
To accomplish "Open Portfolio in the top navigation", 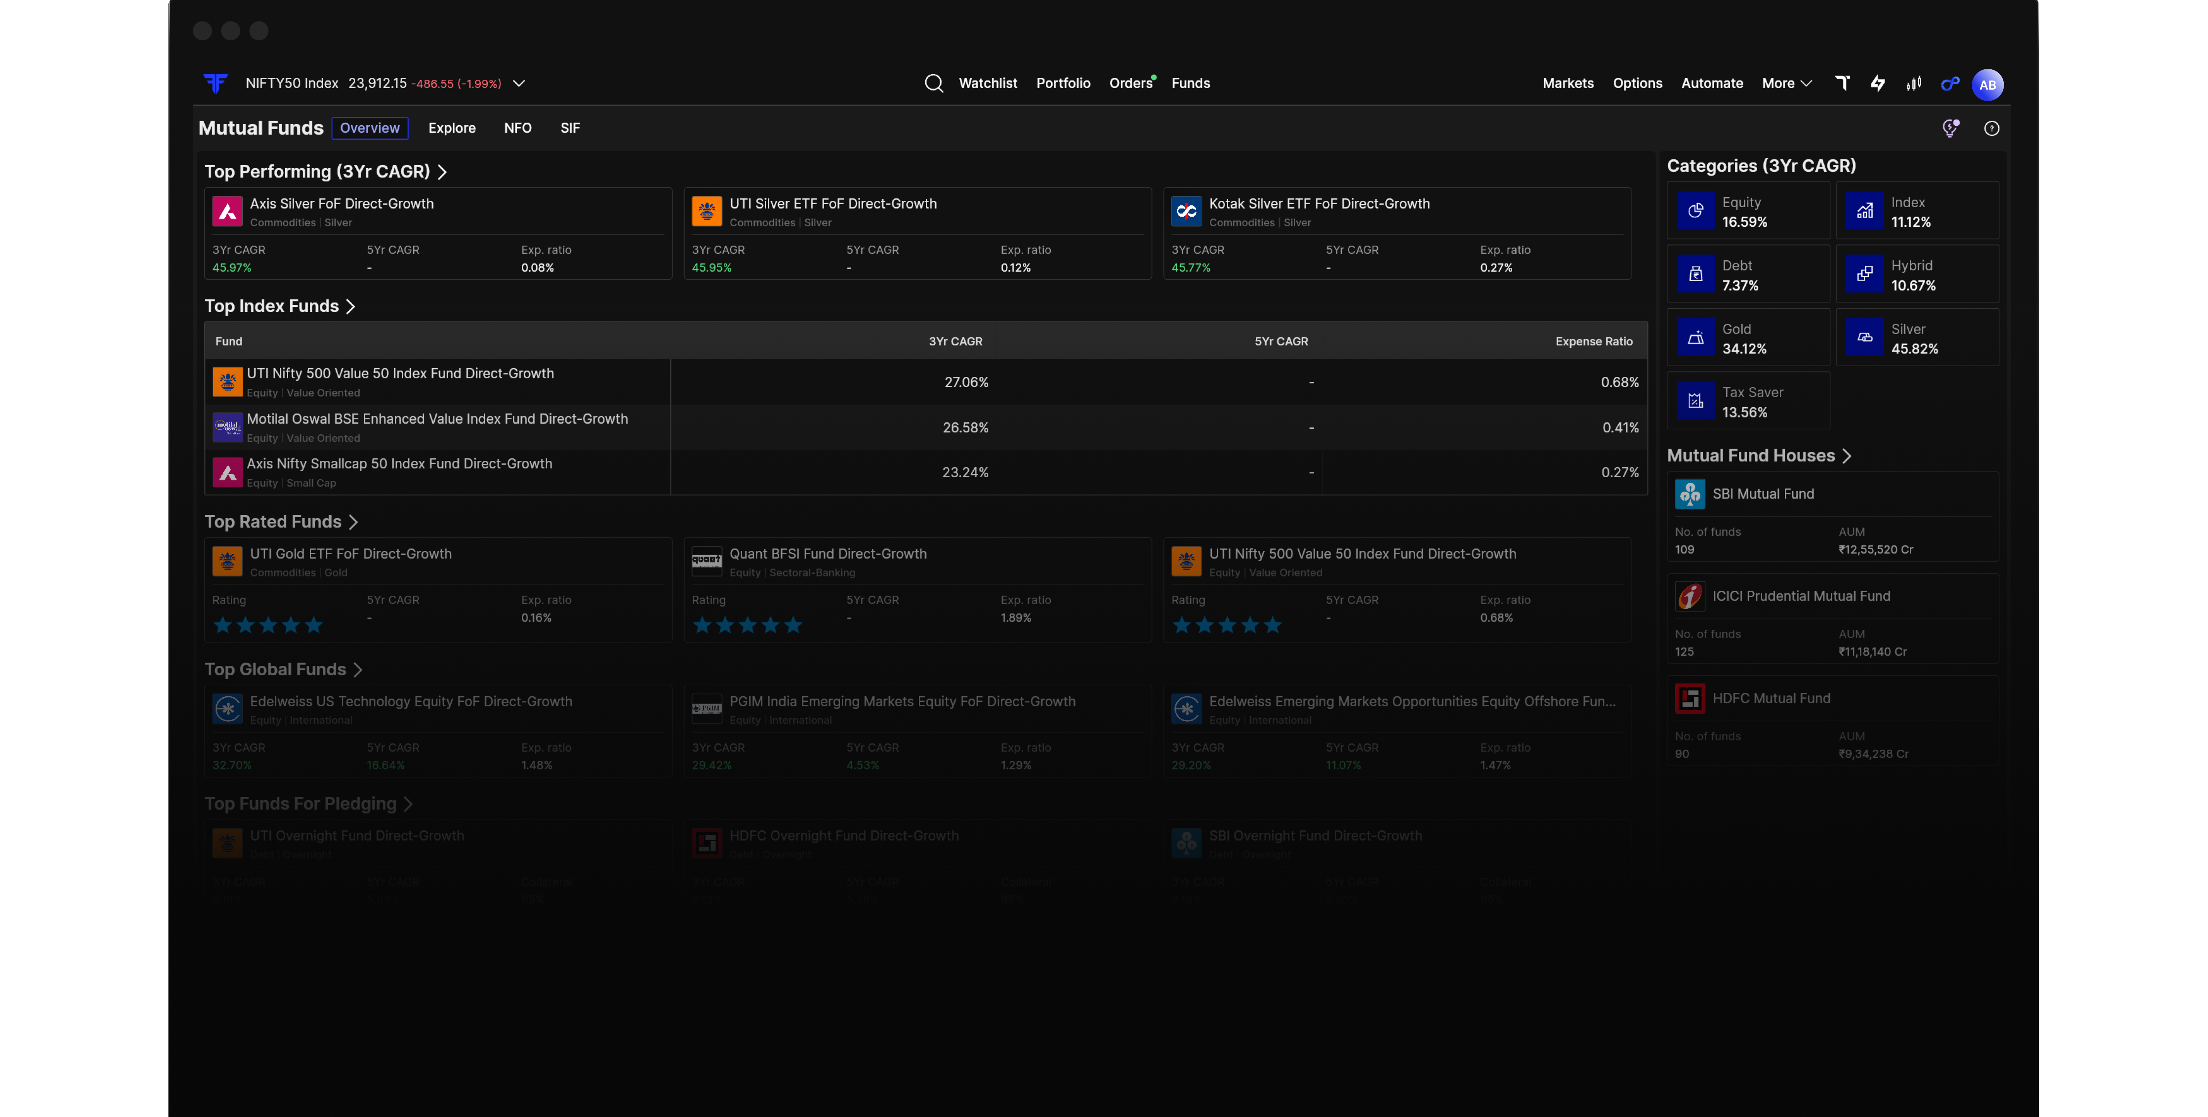I will point(1063,83).
